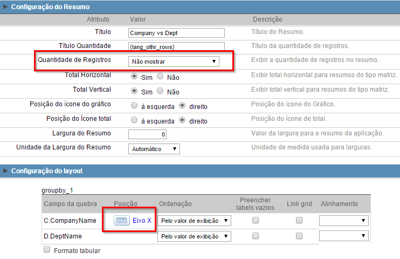Image resolution: width=400 pixels, height=259 pixels.
Task: Open the Unidade da Largura do Resumo dropdown
Action: (x=154, y=148)
